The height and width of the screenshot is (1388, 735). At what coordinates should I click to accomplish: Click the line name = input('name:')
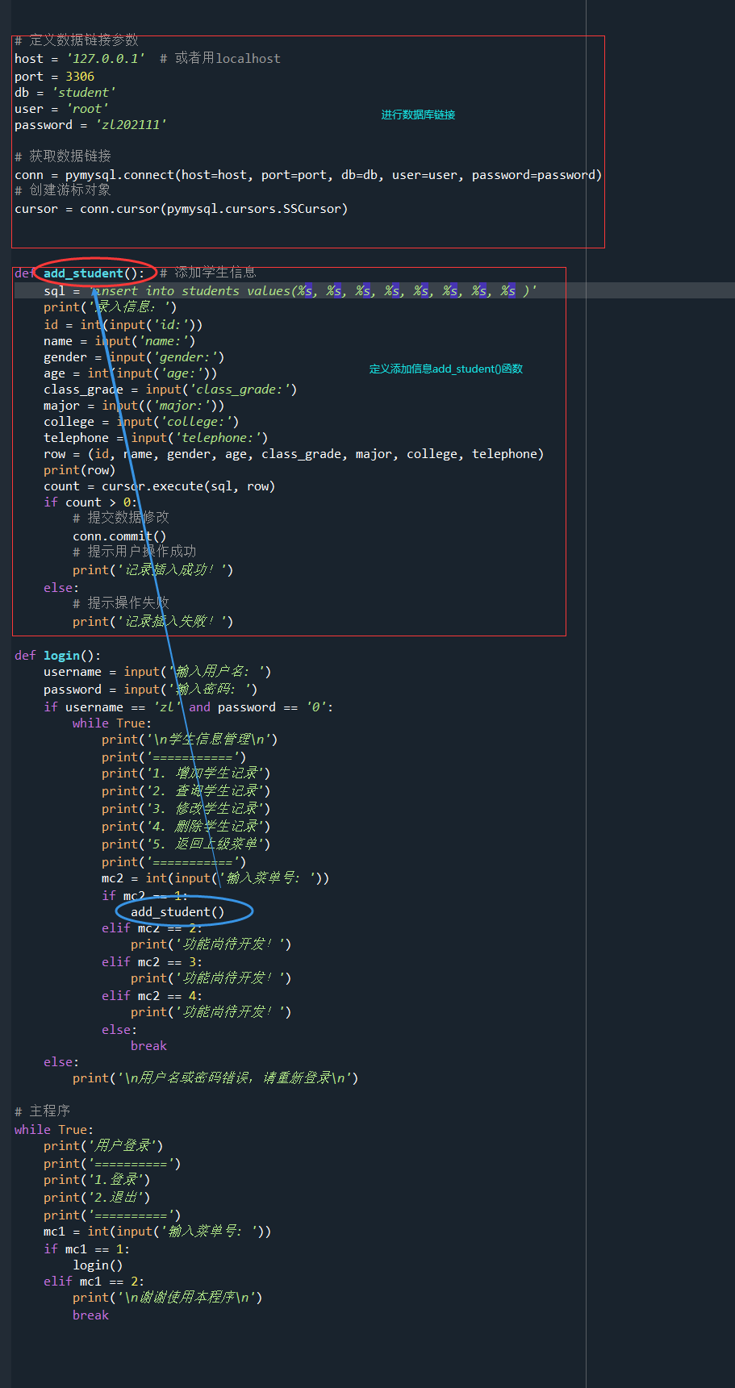(119, 341)
